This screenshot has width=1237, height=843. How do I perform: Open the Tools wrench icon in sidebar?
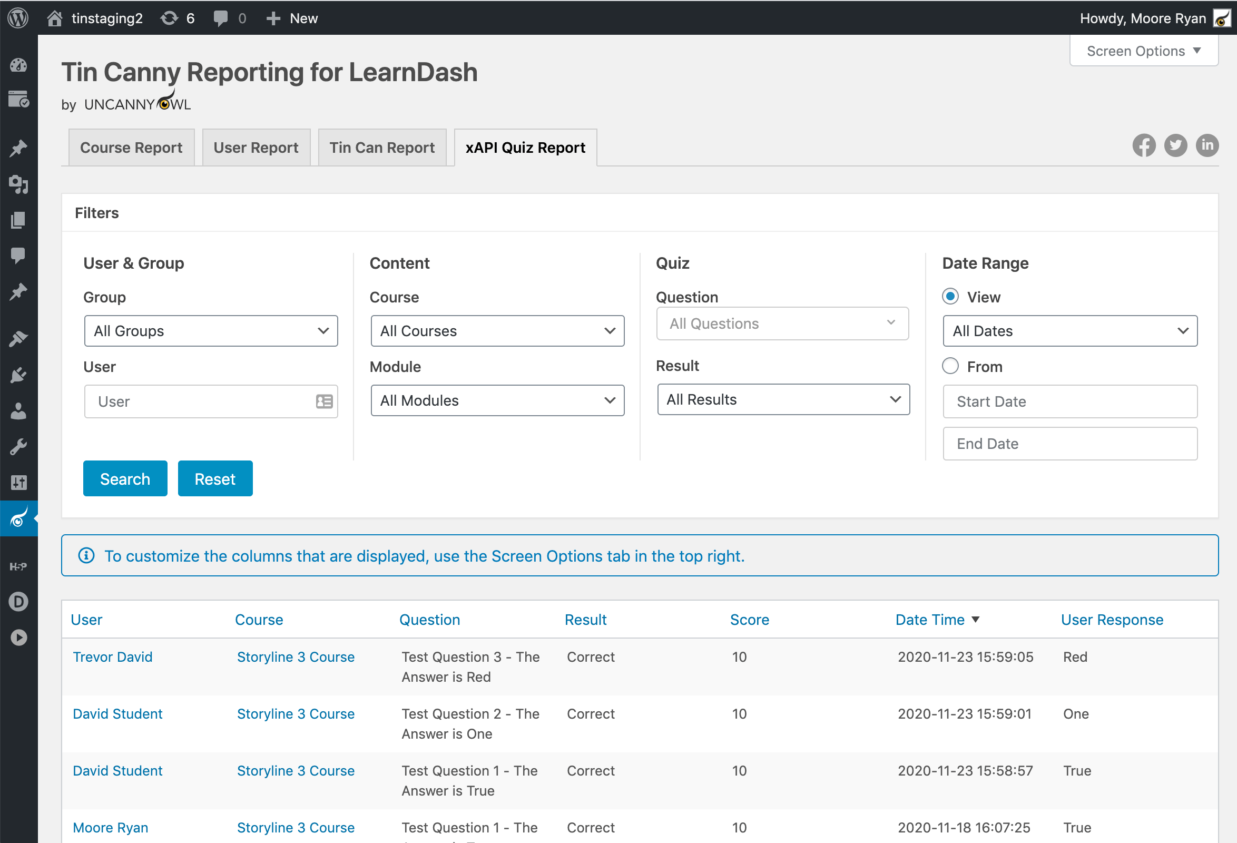click(x=18, y=446)
